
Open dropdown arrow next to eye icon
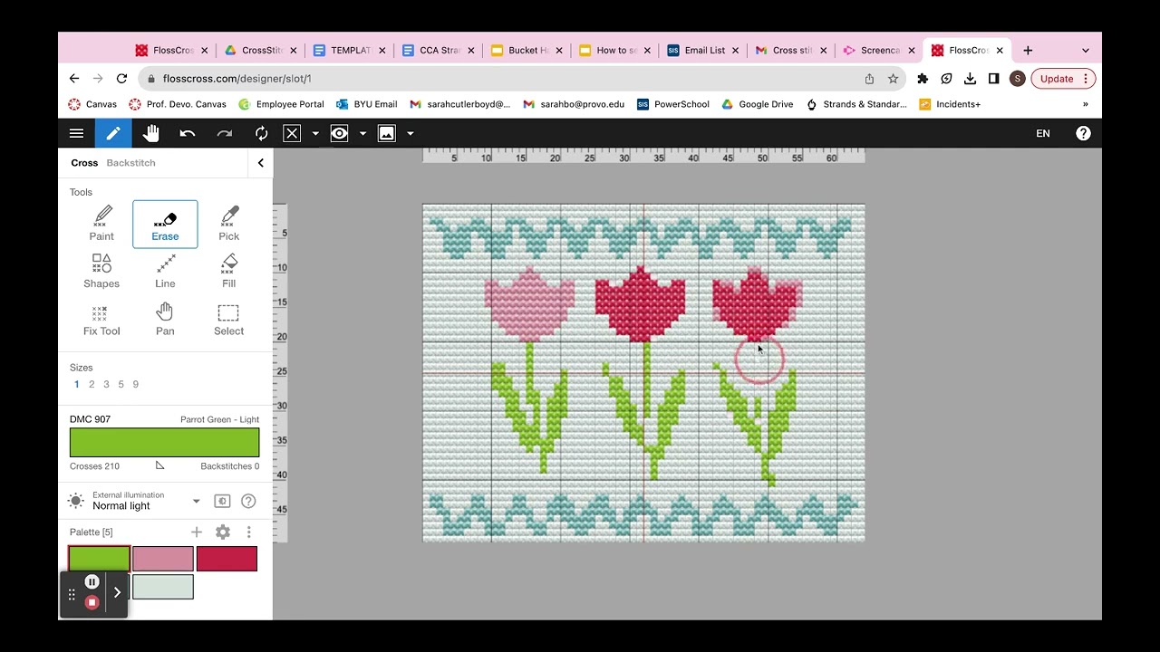[x=362, y=133]
